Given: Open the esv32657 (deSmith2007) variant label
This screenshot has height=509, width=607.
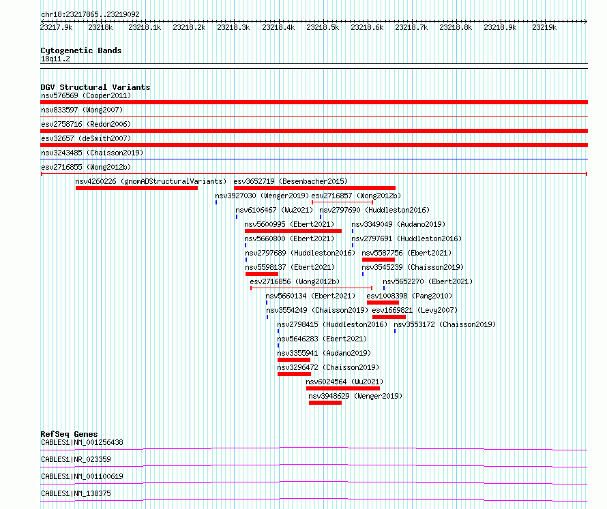Looking at the screenshot, I should coord(86,138).
